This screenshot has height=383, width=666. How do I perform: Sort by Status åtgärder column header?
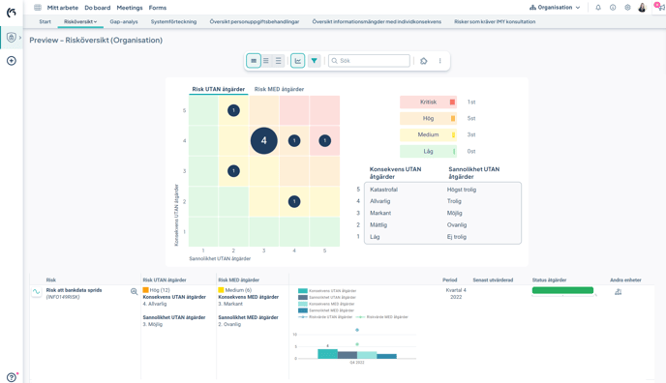[x=549, y=280]
